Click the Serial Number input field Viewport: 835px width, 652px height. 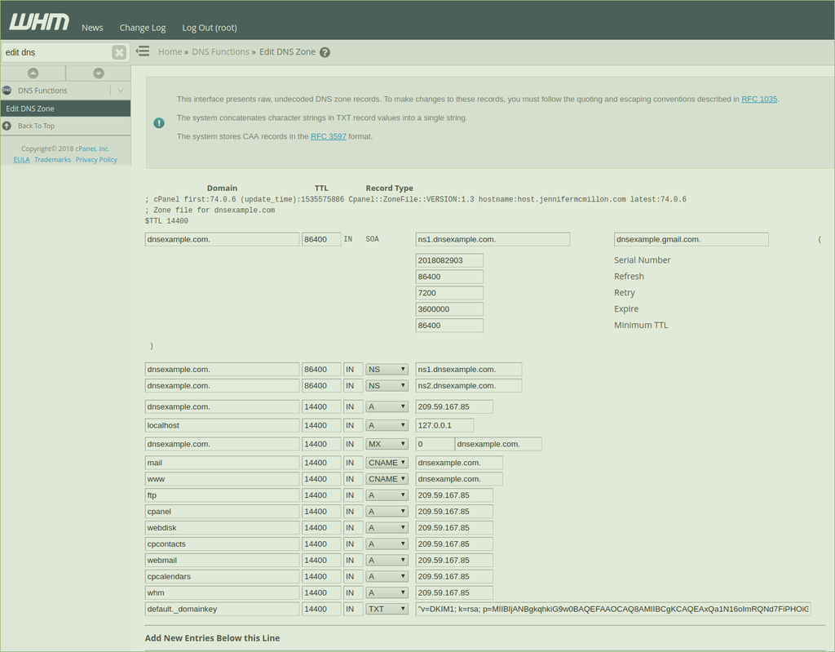point(449,259)
